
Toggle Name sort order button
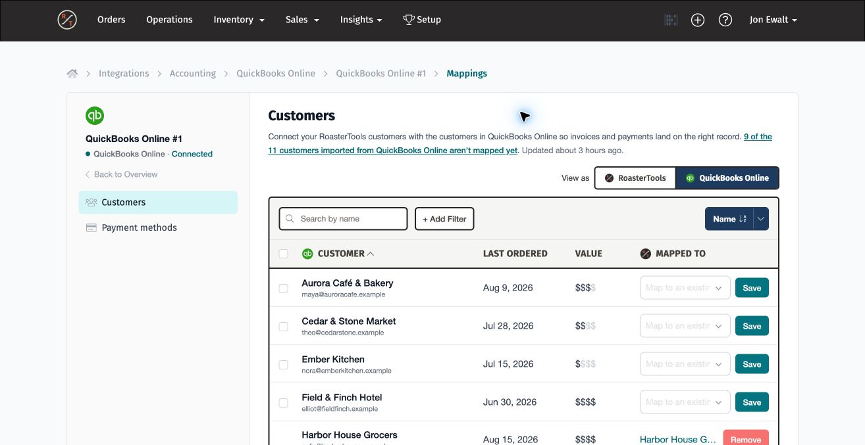[729, 219]
